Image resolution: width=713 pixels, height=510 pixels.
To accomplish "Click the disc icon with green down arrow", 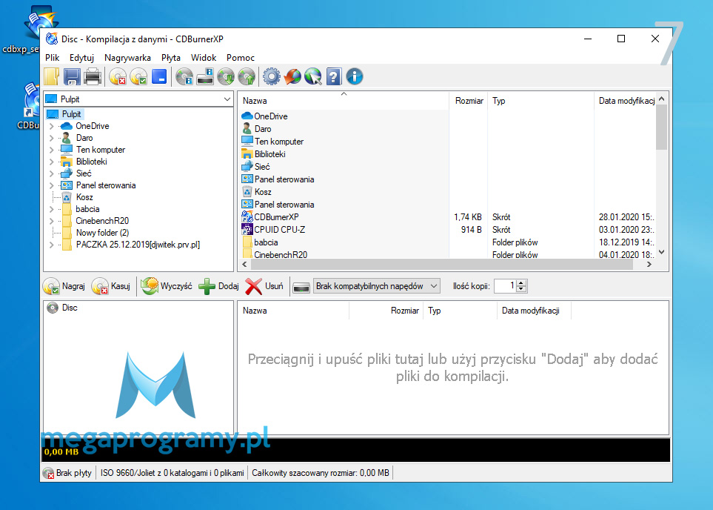I will point(226,76).
